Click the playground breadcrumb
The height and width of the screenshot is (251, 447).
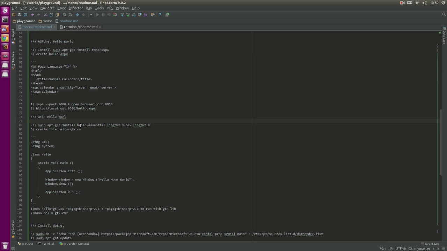(24, 21)
